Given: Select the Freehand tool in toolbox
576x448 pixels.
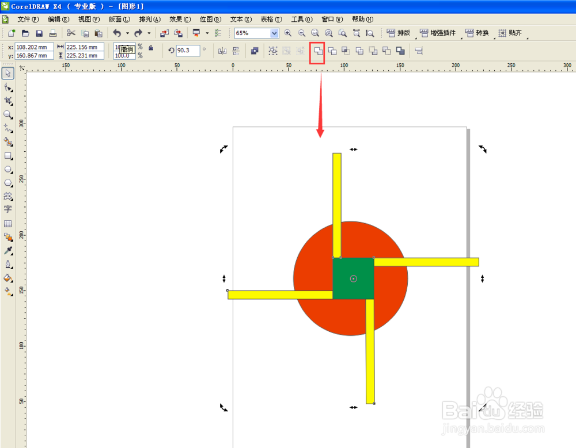Looking at the screenshot, I should coord(7,128).
